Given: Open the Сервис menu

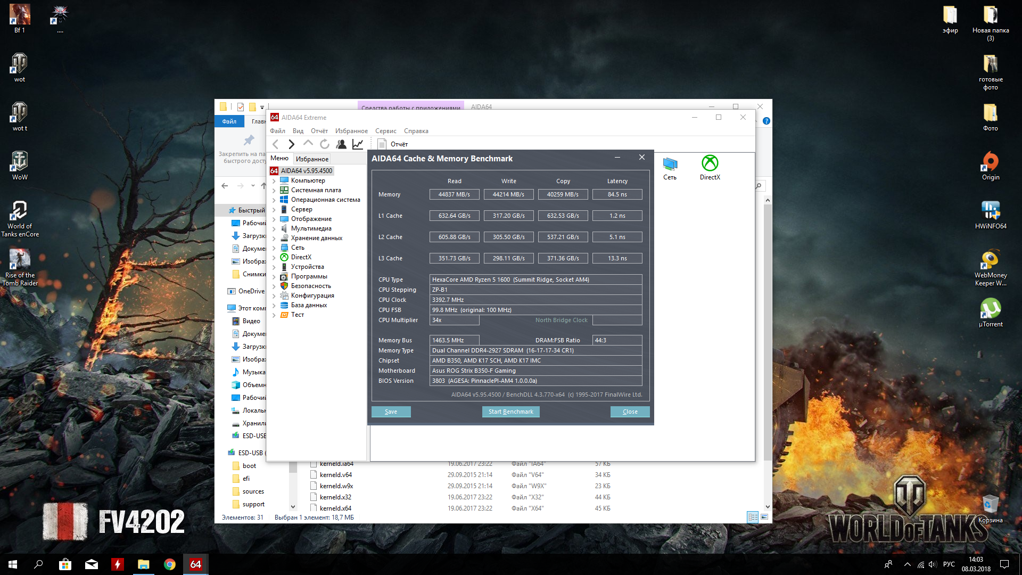Looking at the screenshot, I should (x=385, y=131).
